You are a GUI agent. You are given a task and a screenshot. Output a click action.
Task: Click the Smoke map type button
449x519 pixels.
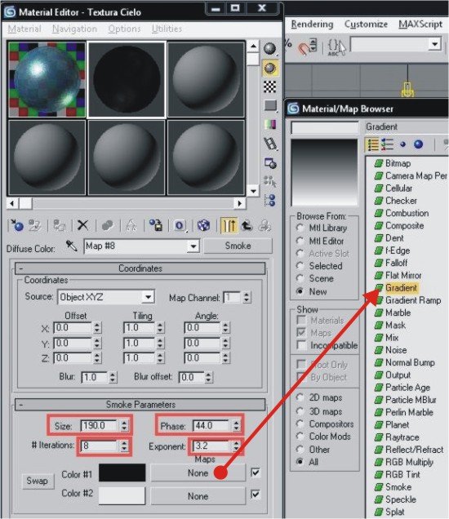click(238, 246)
